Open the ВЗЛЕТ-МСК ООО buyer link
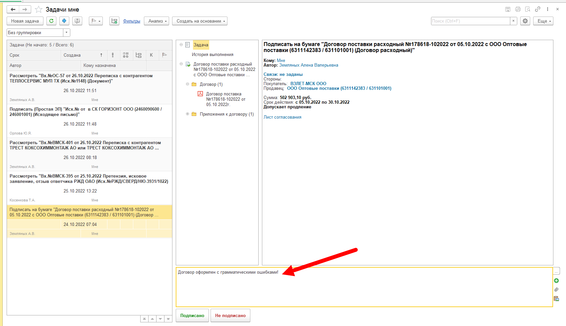 308,83
